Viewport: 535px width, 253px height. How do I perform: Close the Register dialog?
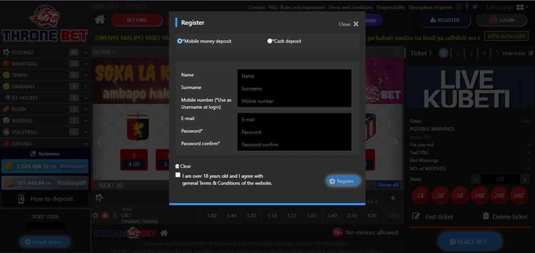point(348,24)
